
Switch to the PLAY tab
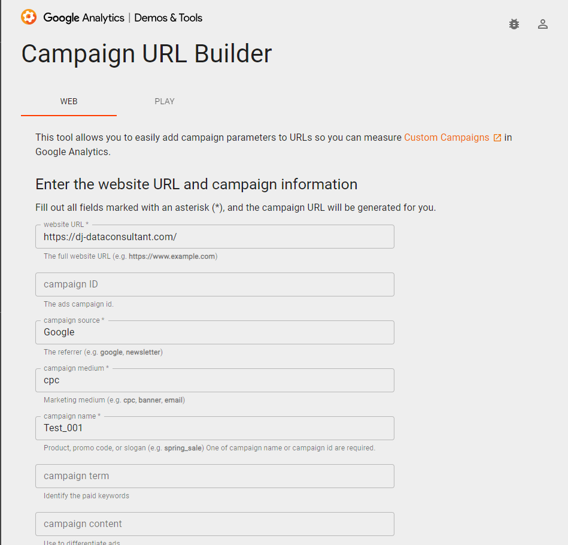[x=165, y=101]
